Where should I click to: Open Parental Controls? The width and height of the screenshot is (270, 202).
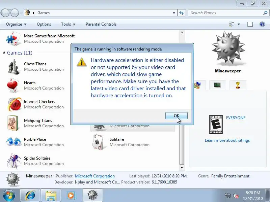coord(101,24)
